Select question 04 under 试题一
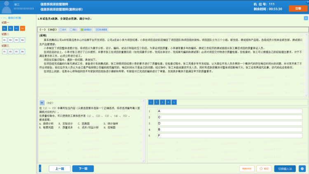309x174 pixels. (x=23, y=28)
